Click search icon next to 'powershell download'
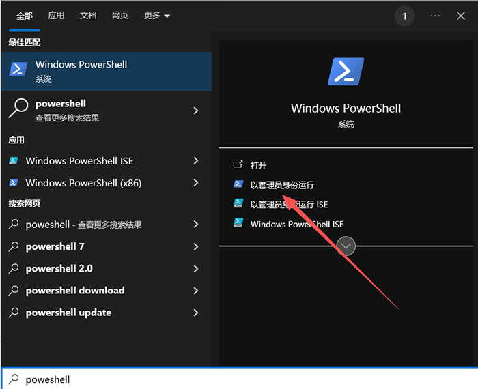478x389 pixels. [x=14, y=290]
